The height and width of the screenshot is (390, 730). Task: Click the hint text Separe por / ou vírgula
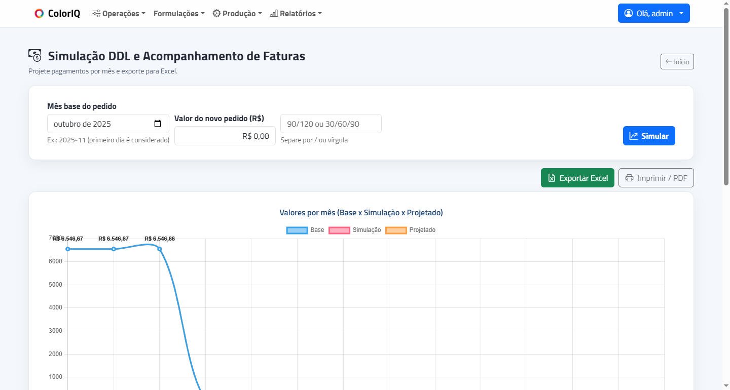(x=314, y=140)
